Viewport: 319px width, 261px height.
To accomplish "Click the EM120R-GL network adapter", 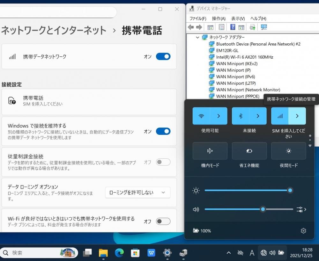I will [227, 50].
